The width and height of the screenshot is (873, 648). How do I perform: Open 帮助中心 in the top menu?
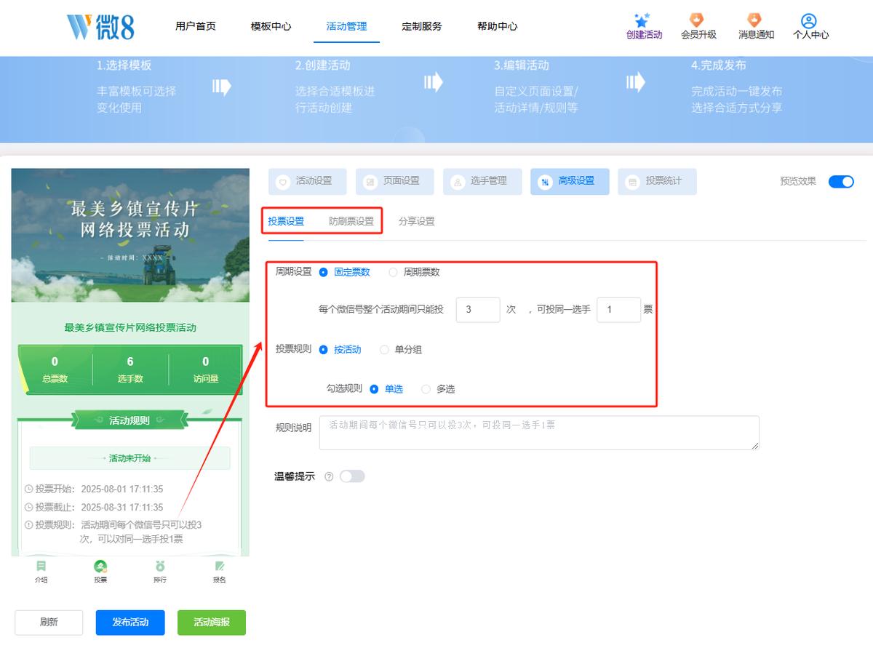pyautogui.click(x=498, y=26)
